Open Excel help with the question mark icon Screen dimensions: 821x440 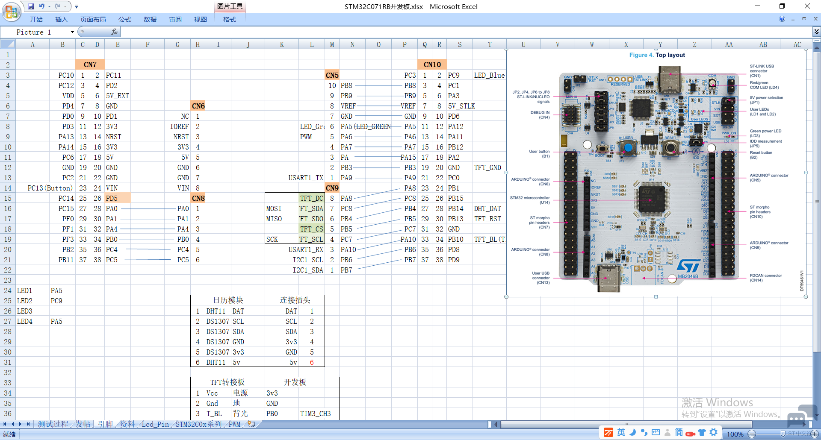(x=782, y=19)
